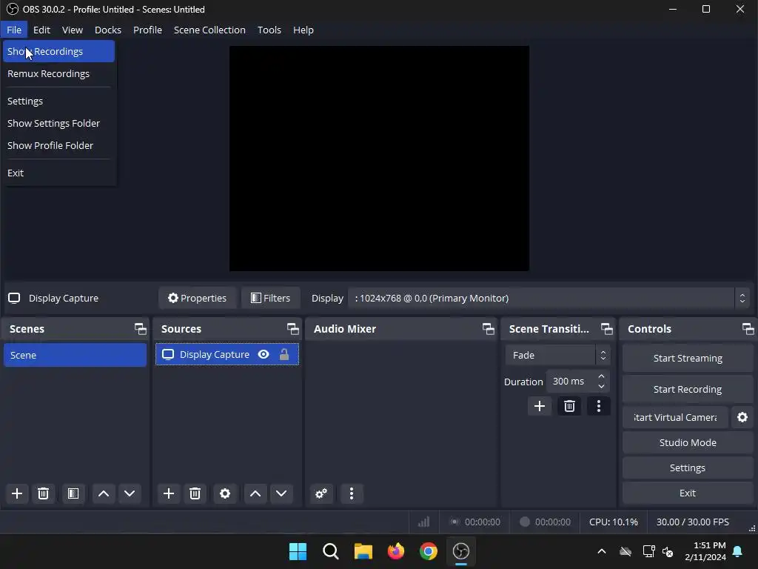Choose Exit in the File menu
Screen dimensions: 758x569
click(x=58, y=173)
